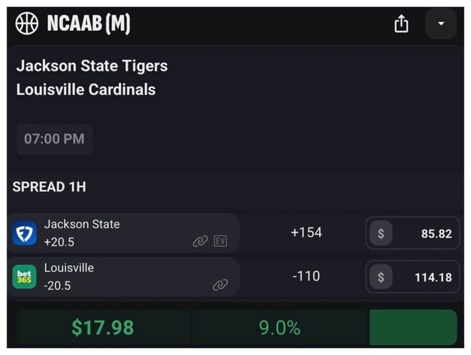Click the $17.98 profit amount

pos(103,327)
